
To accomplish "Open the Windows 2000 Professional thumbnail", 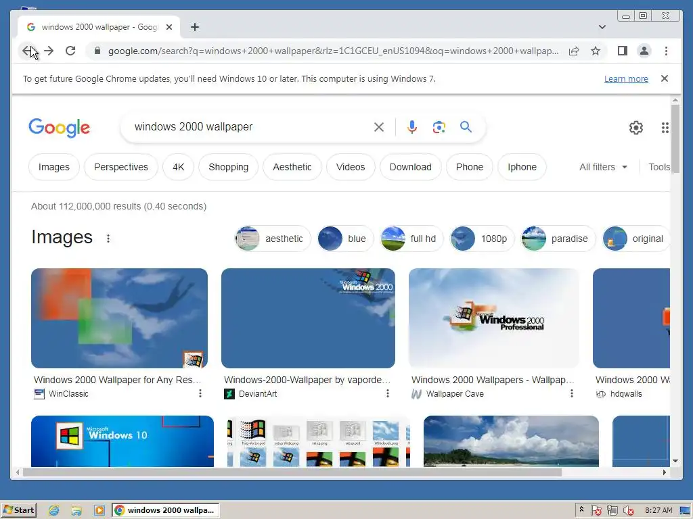I will point(493,318).
